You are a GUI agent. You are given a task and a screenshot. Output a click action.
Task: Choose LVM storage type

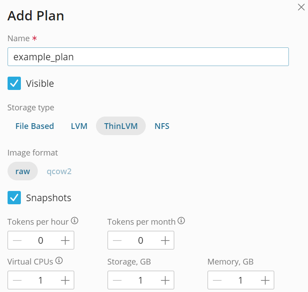point(79,126)
